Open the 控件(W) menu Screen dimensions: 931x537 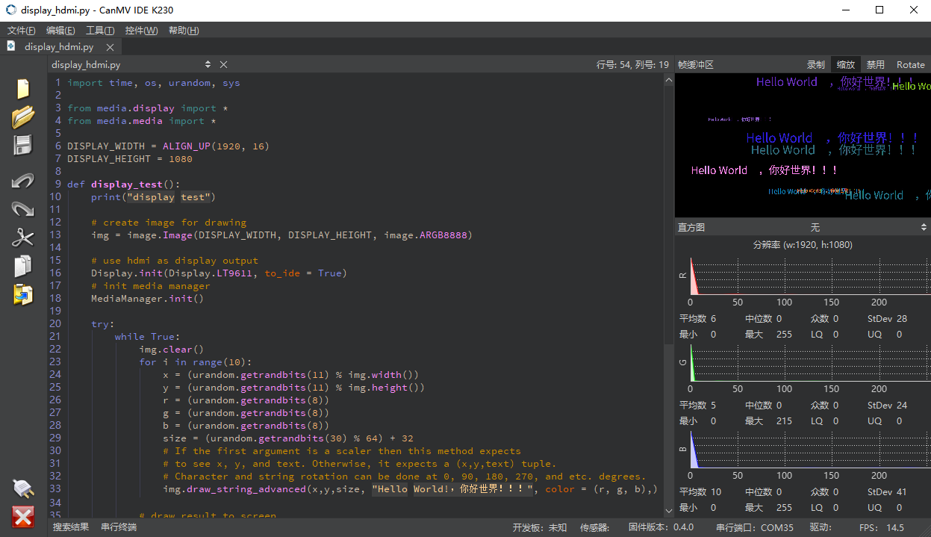141,31
